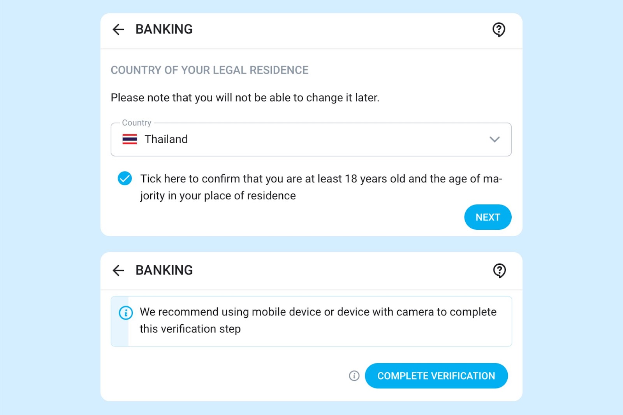Go back using the top Banking arrow
This screenshot has width=623, height=415.
(118, 29)
